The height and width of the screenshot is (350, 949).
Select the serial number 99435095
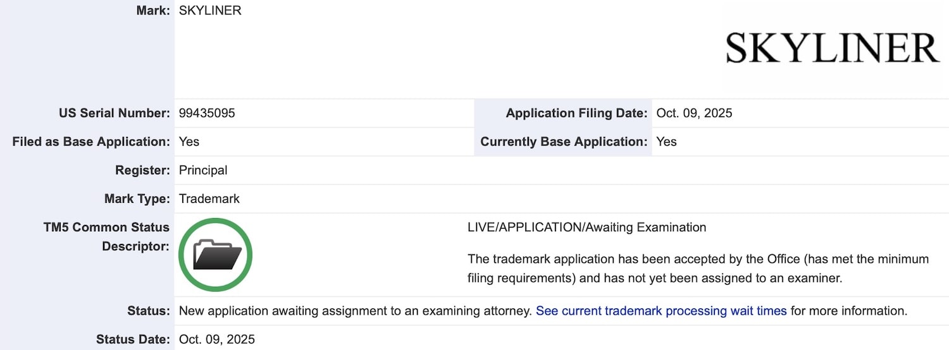point(207,113)
